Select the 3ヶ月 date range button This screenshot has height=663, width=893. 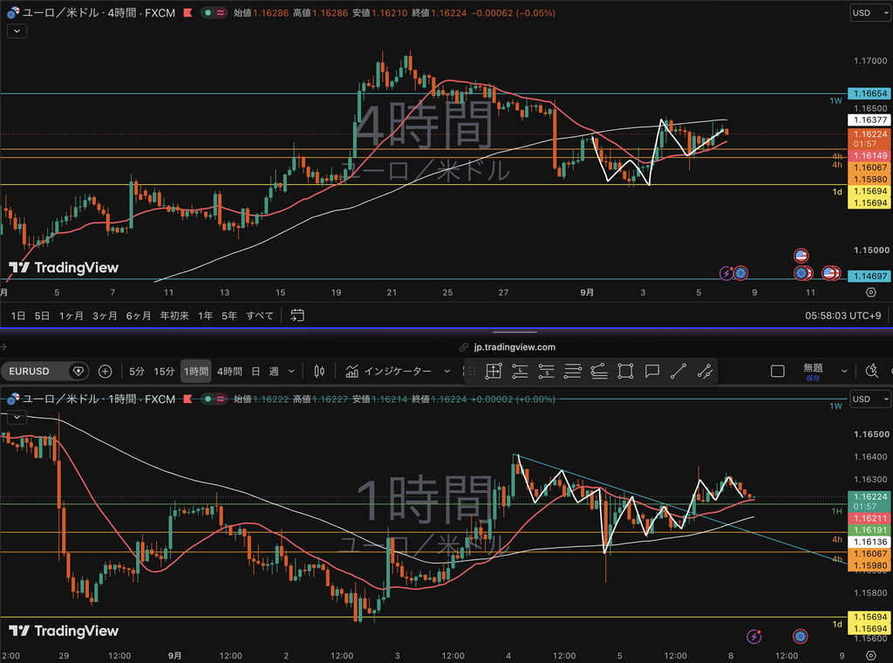[105, 316]
